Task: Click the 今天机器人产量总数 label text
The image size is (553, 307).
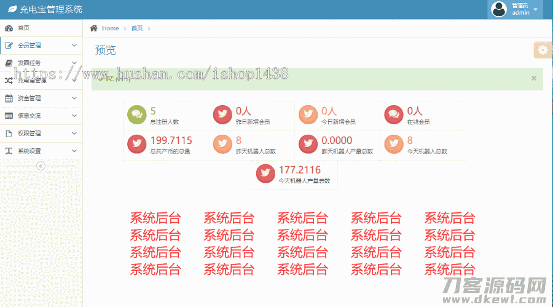Action: click(x=304, y=181)
